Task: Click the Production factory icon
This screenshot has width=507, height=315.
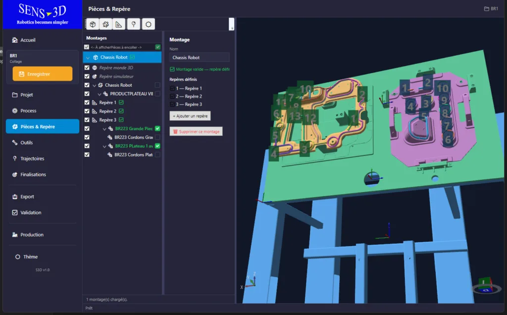Action: 14,235
